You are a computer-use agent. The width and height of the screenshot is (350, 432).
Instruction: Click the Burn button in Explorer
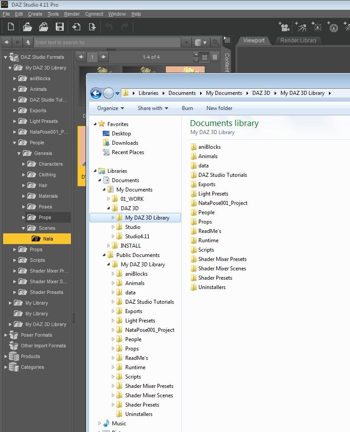click(187, 108)
